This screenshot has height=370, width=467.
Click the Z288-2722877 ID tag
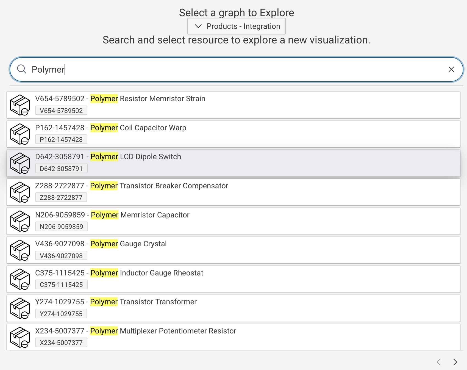tap(61, 198)
